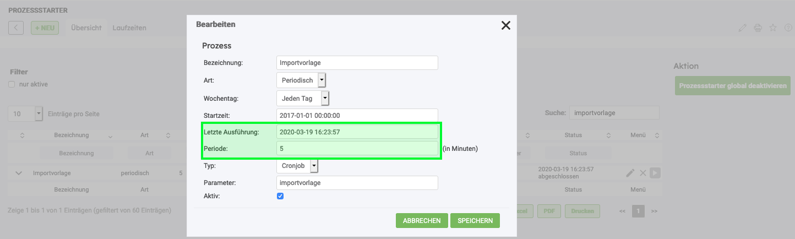The width and height of the screenshot is (795, 239).
Task: Switch to the Übersicht tab
Action: pyautogui.click(x=86, y=28)
